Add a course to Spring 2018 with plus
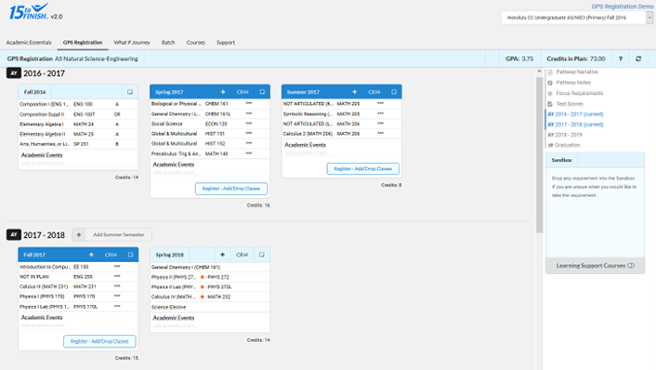 [223, 255]
